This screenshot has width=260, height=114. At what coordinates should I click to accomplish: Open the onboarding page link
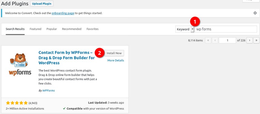click(x=63, y=13)
